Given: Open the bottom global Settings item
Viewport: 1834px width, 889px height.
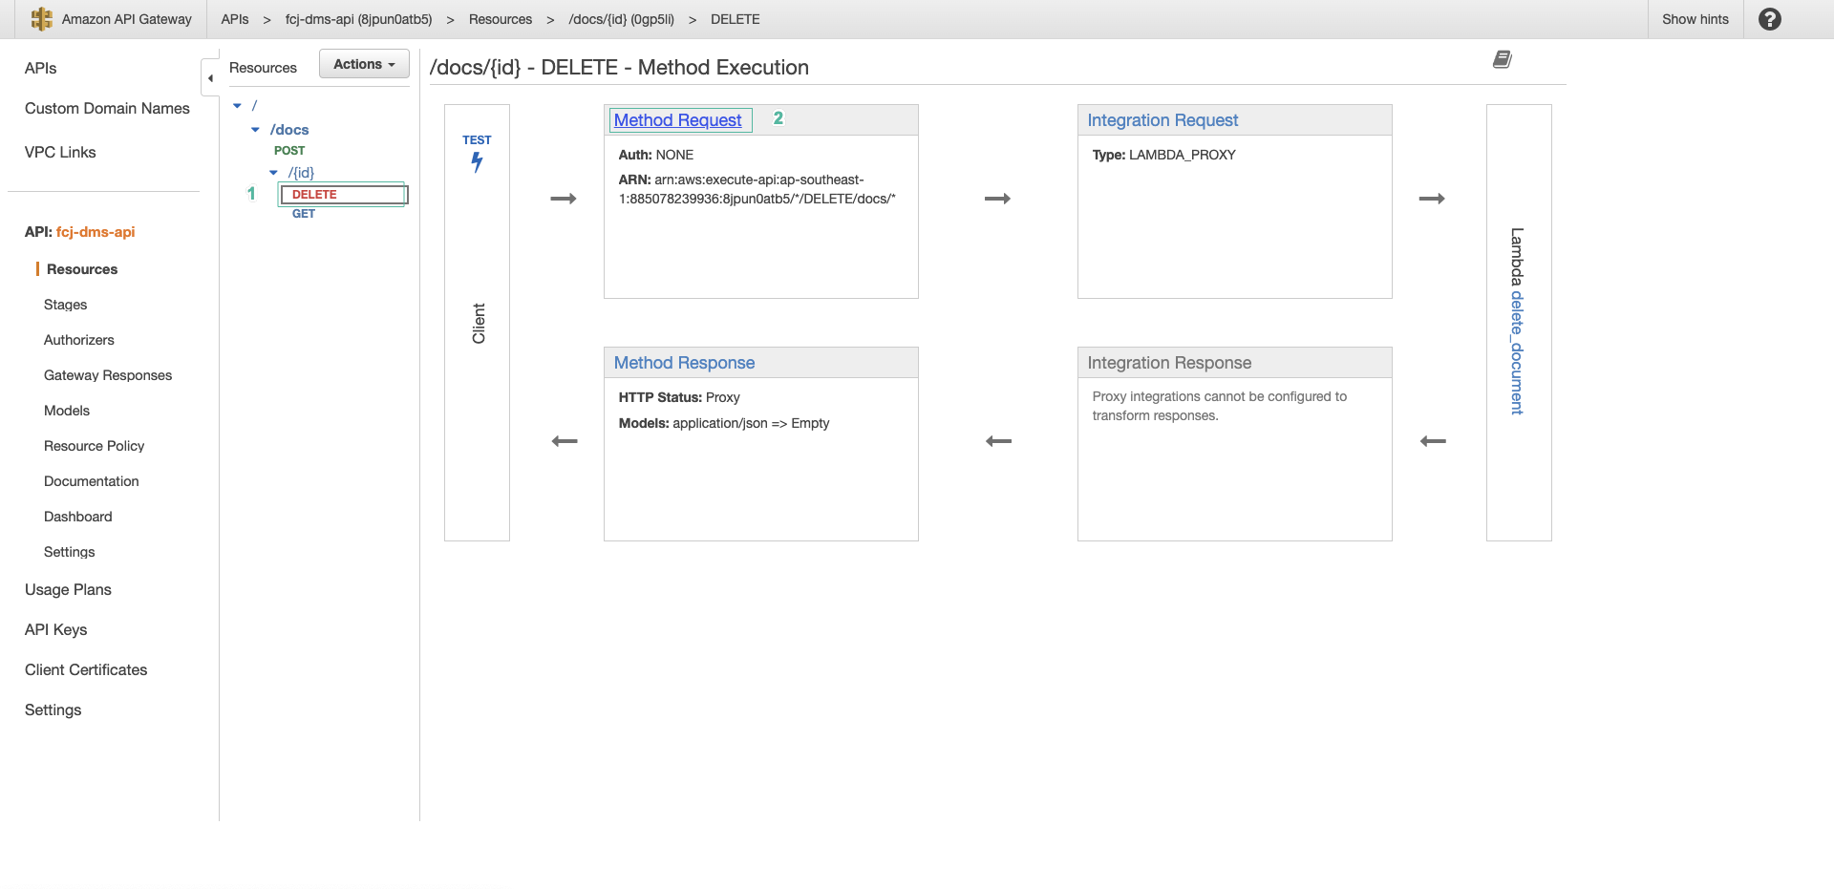Looking at the screenshot, I should pyautogui.click(x=53, y=710).
